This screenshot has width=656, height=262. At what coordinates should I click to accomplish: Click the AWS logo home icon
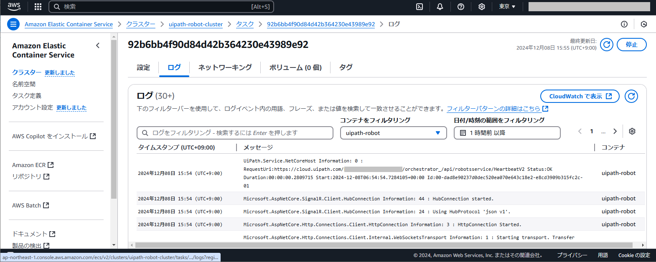pos(14,6)
